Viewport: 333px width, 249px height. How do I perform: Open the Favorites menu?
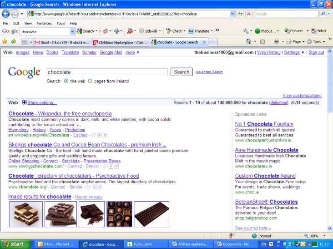tap(44, 23)
